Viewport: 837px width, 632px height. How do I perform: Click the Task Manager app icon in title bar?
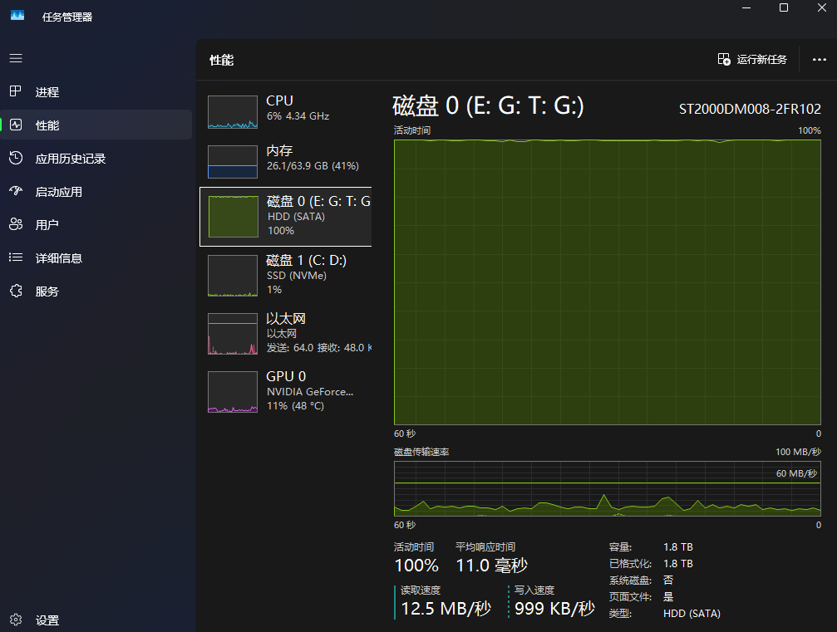(x=17, y=16)
